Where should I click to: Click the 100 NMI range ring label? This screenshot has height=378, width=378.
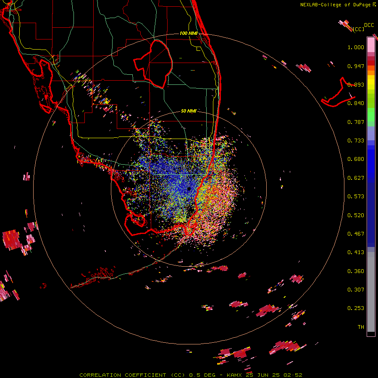point(189,33)
